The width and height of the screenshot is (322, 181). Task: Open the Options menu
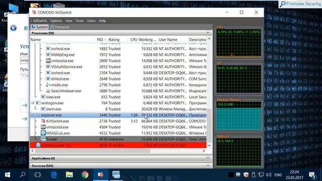point(56,21)
